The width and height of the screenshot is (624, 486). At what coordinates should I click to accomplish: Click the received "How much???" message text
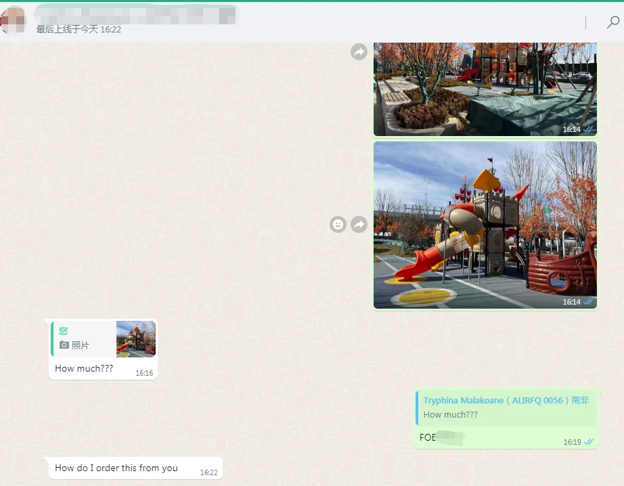[84, 369]
